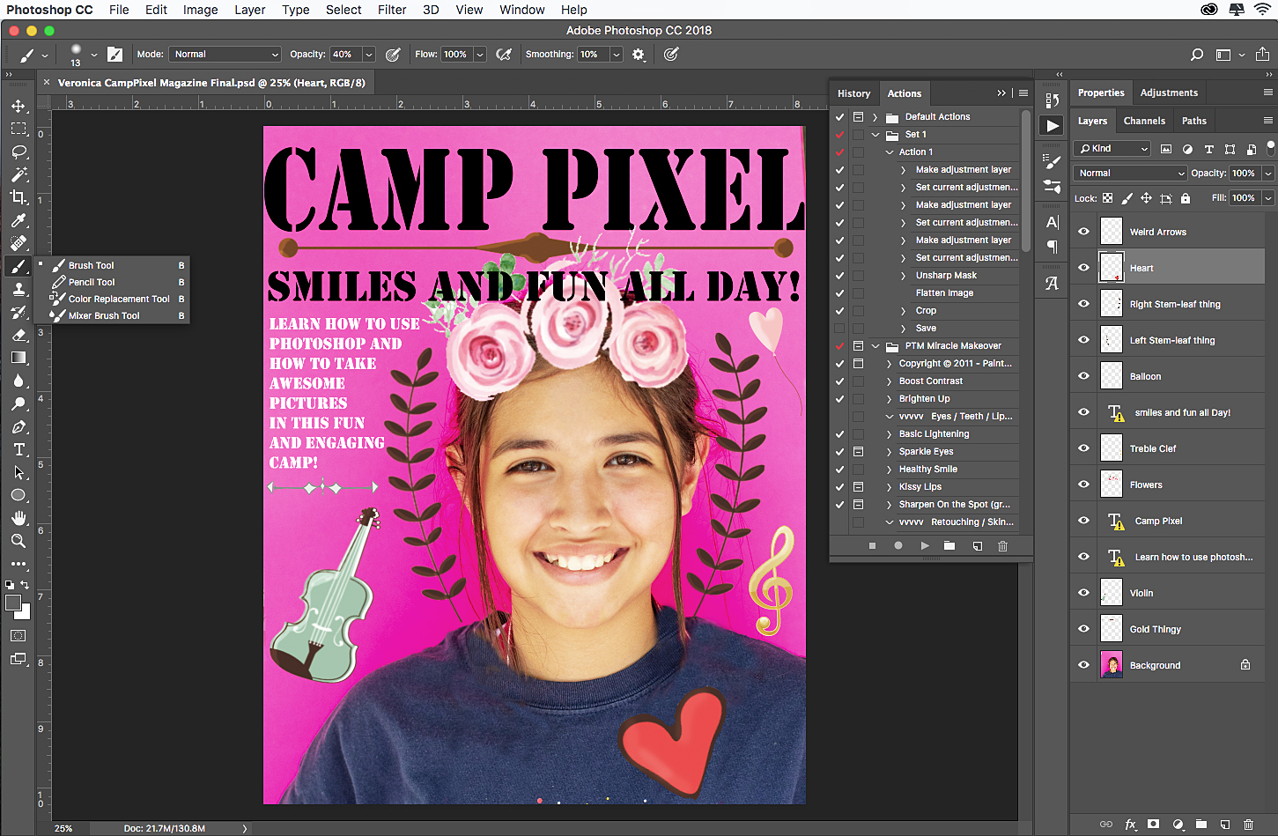Select the Dodge tool
Screen dimensions: 1278x836
point(18,403)
